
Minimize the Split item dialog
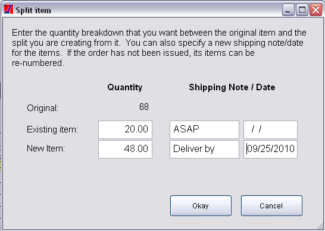click(x=288, y=10)
